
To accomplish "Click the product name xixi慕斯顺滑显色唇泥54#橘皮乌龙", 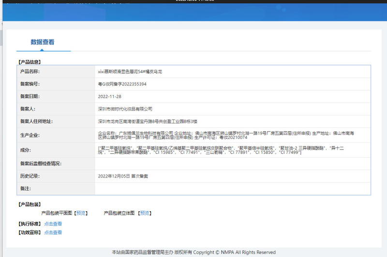I will tap(130, 71).
